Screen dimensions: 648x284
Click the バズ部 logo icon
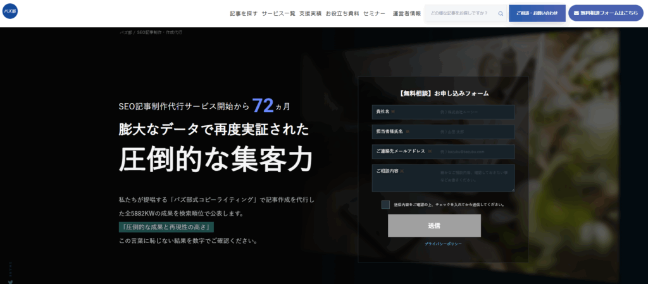[10, 11]
